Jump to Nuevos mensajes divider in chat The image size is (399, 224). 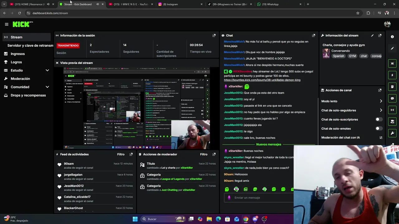(269, 144)
